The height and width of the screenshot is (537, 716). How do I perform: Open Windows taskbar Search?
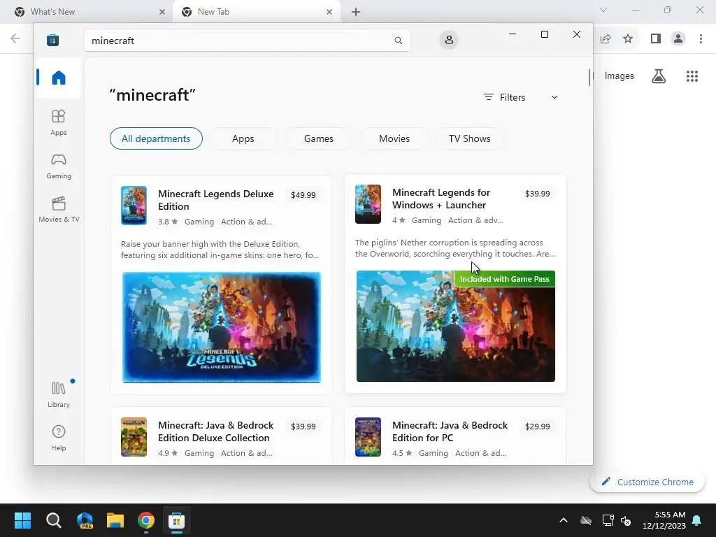click(53, 520)
